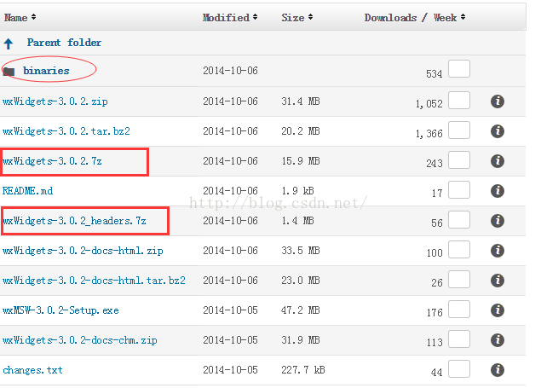541x388 pixels.
Task: Open changes.txt file link
Action: click(32, 370)
